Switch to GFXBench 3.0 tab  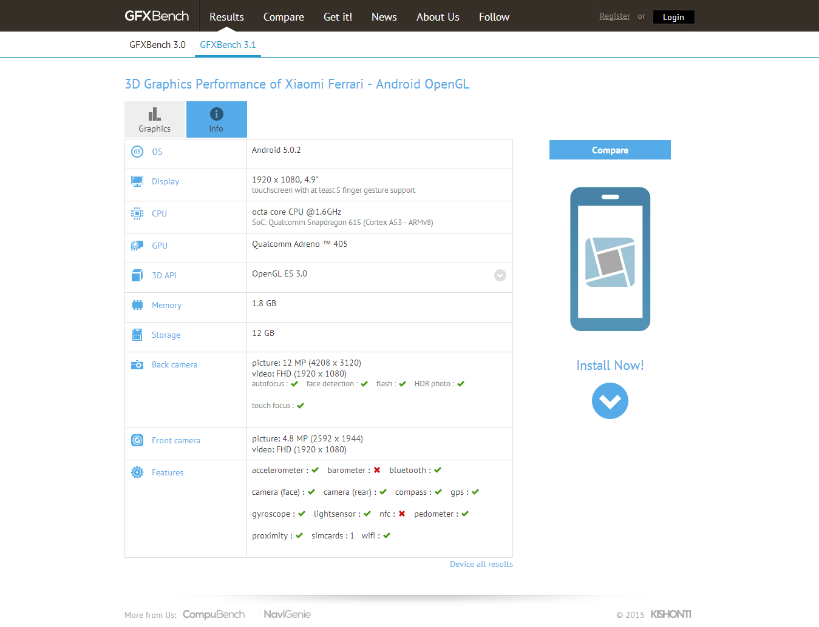(x=157, y=45)
